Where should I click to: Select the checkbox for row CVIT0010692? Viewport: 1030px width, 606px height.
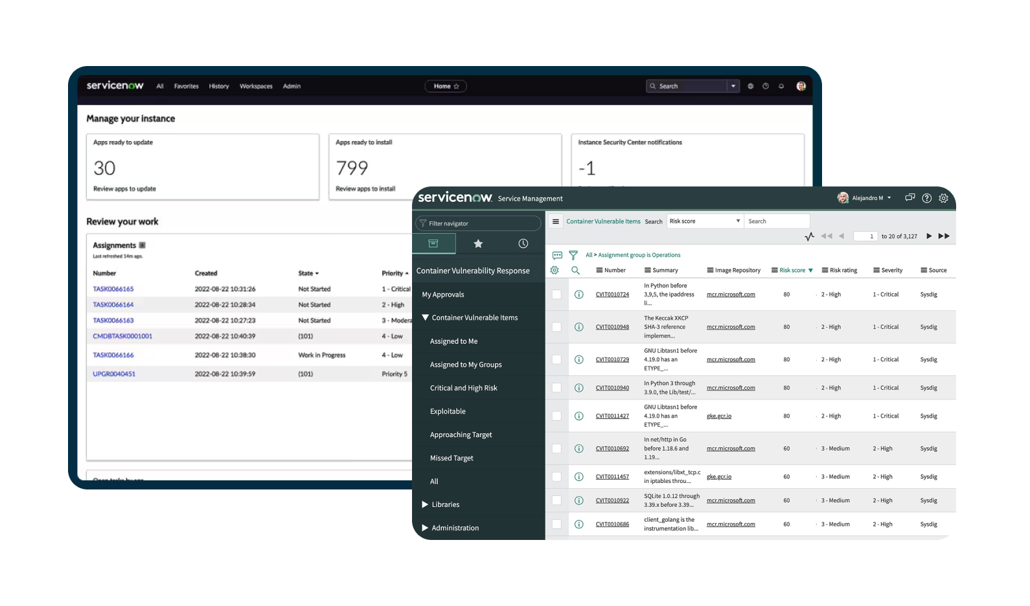[x=556, y=449]
